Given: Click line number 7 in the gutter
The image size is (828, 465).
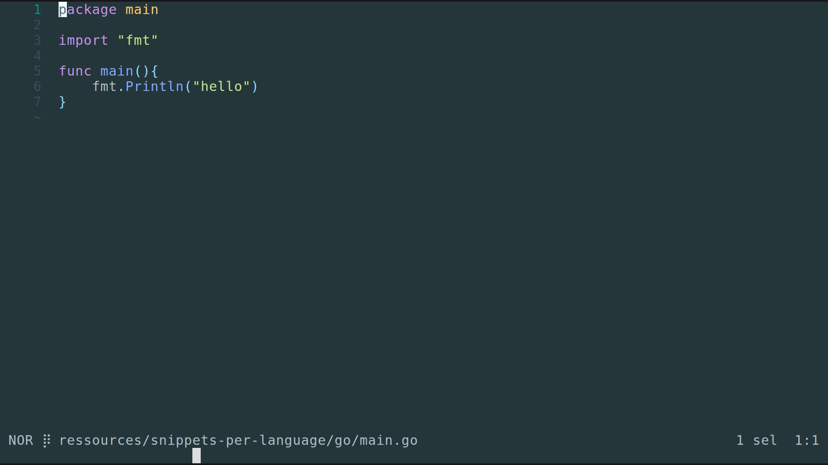Looking at the screenshot, I should click(x=38, y=102).
